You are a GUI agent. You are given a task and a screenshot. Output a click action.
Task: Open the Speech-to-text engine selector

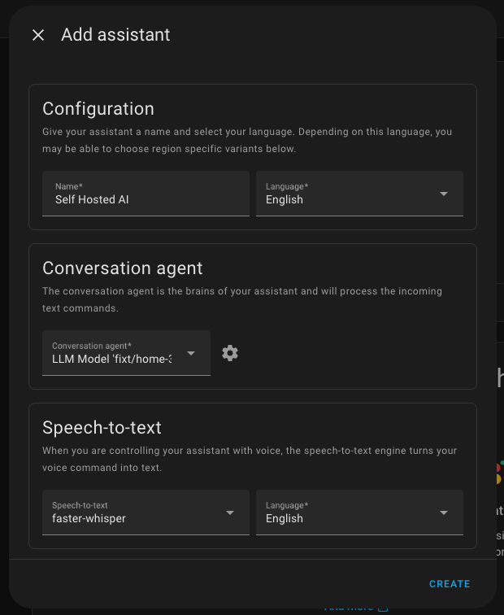tap(138, 512)
